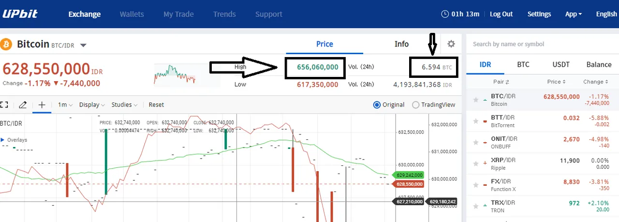Open the English language selector
Screen dimensions: 619x222
[x=606, y=14]
